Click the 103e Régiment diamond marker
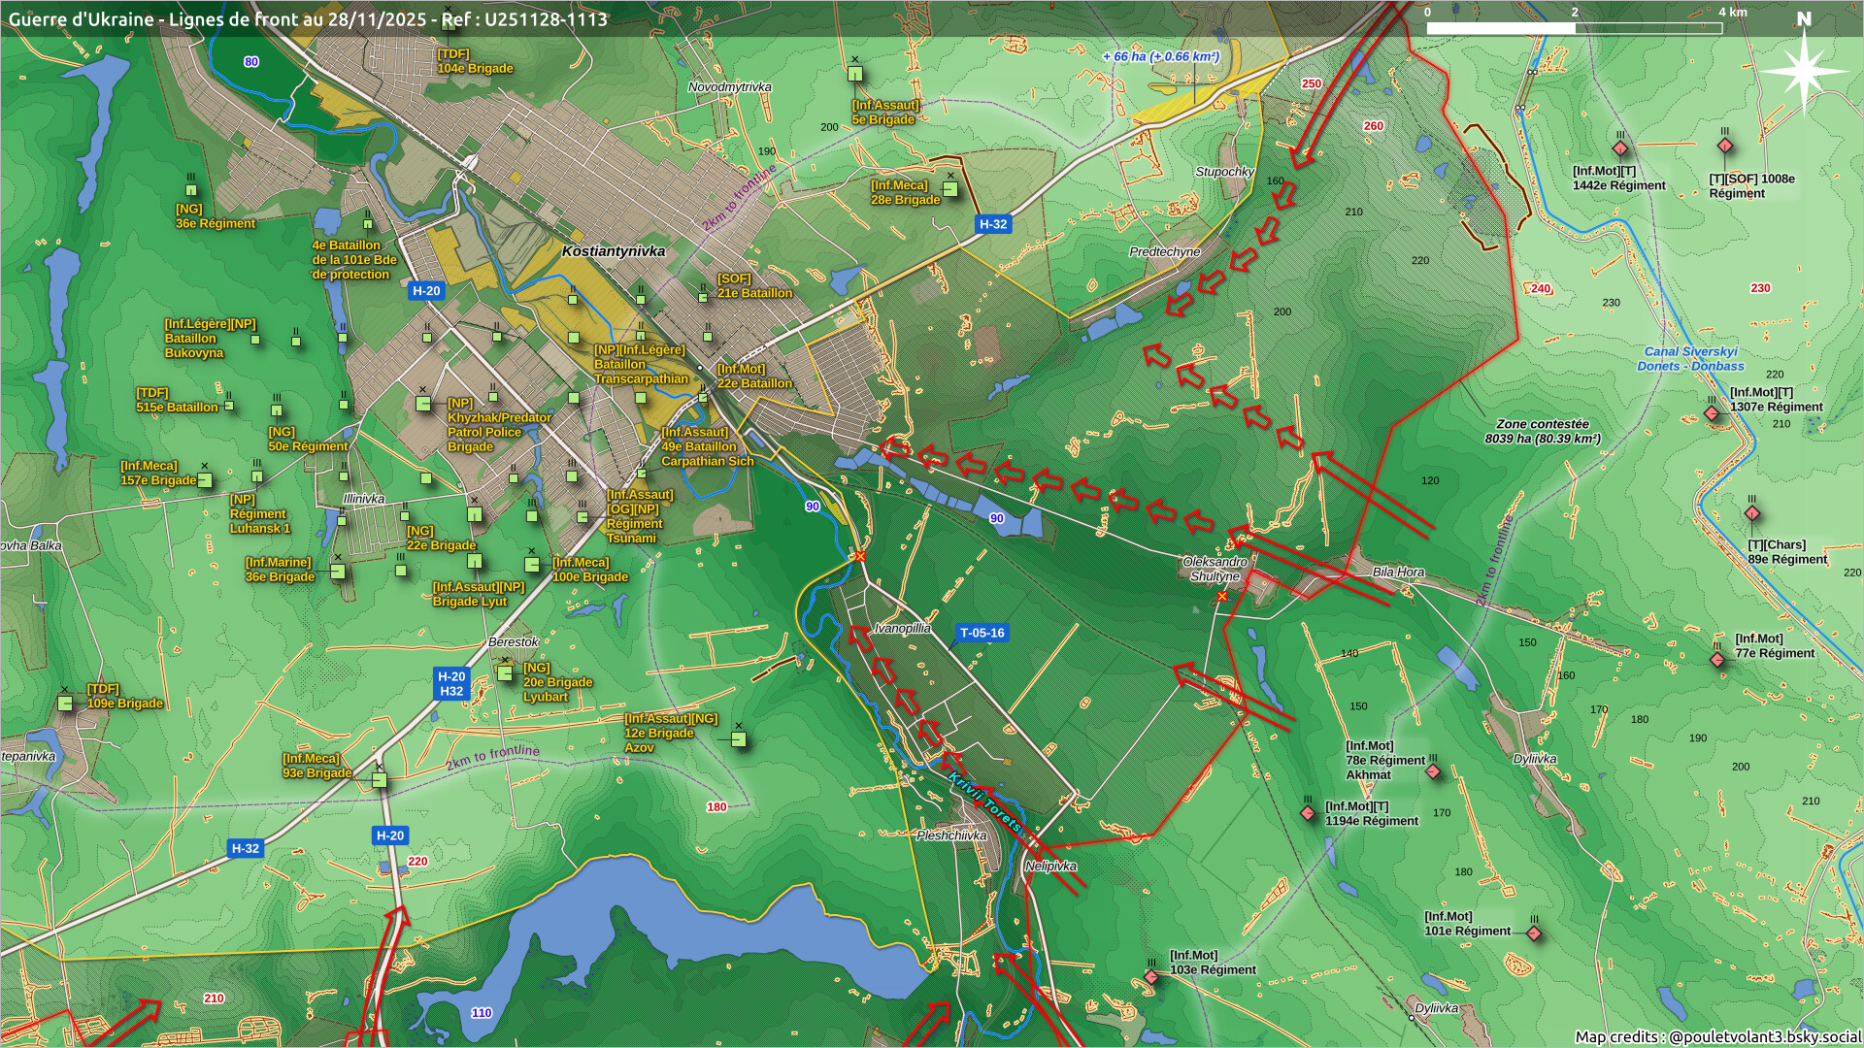The width and height of the screenshot is (1864, 1048). pos(1150,976)
